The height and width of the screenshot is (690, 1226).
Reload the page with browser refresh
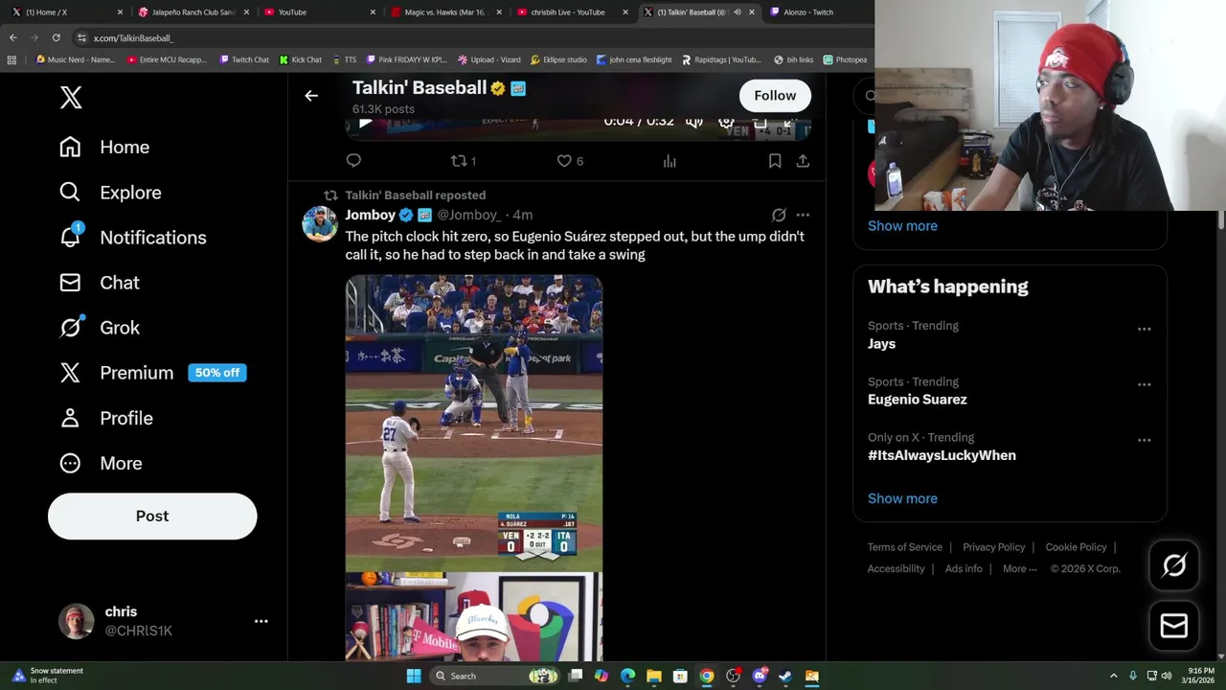pyautogui.click(x=57, y=37)
